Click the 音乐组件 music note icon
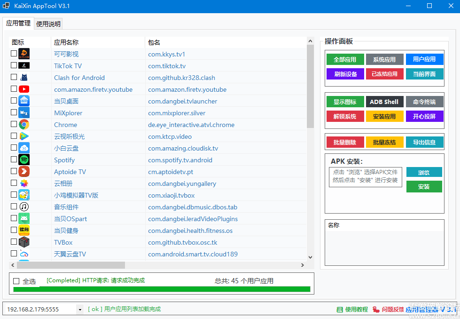 coord(24,207)
